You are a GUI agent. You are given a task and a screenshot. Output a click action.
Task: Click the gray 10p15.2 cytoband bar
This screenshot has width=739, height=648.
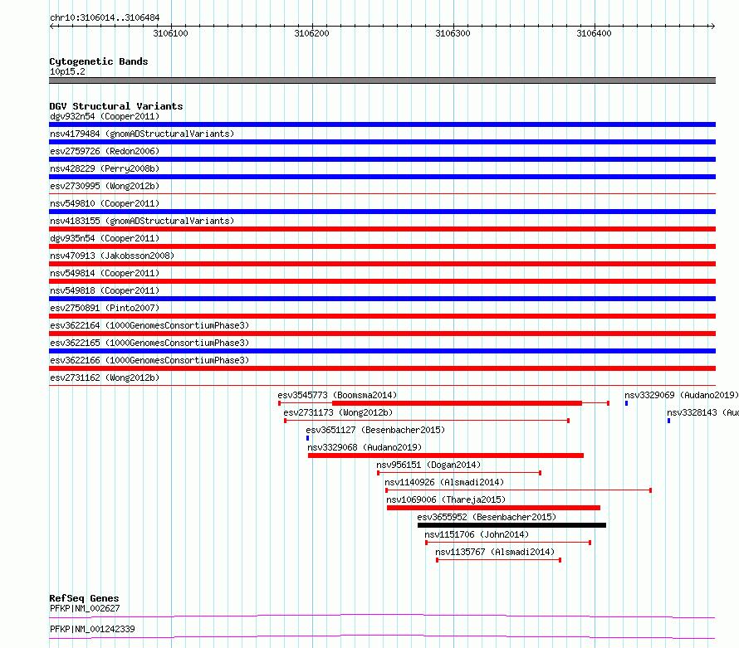pyautogui.click(x=382, y=80)
